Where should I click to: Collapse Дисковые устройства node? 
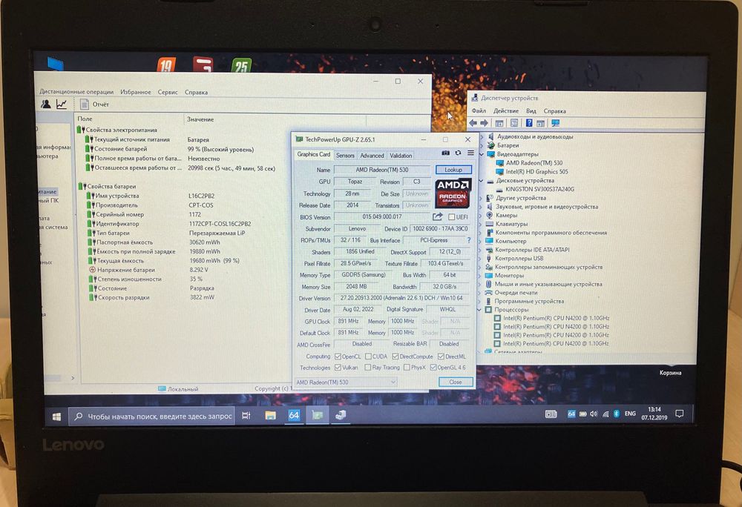point(482,181)
